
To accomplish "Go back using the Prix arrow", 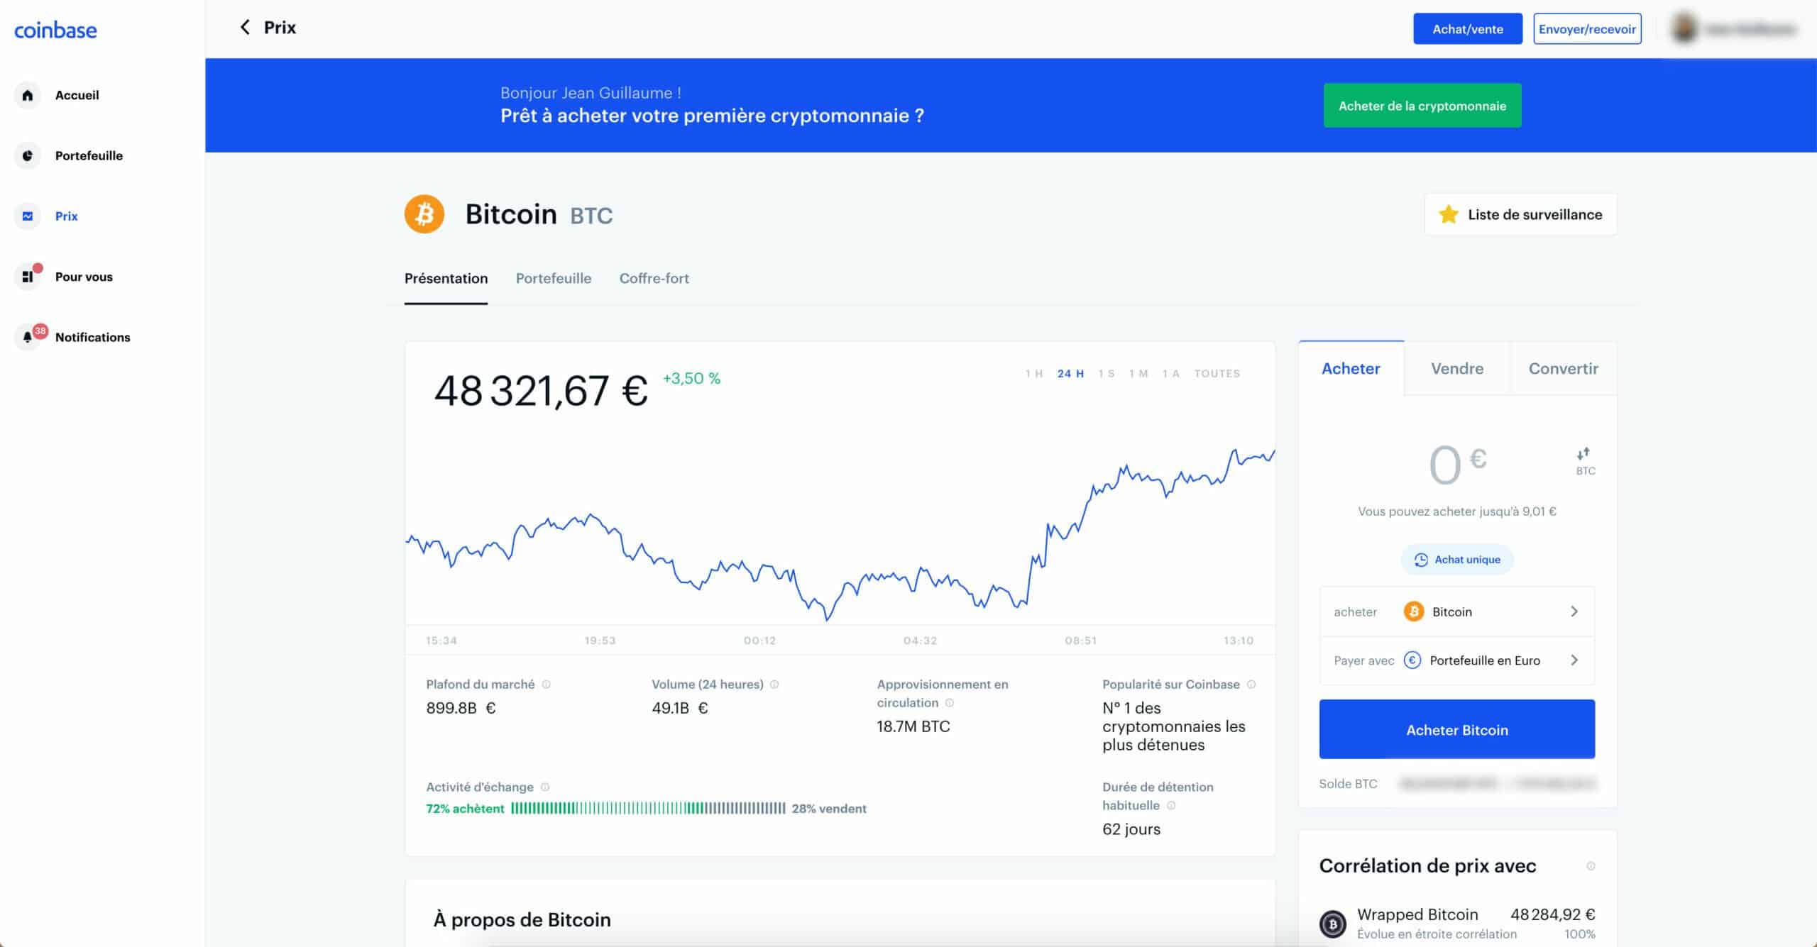I will coord(245,28).
